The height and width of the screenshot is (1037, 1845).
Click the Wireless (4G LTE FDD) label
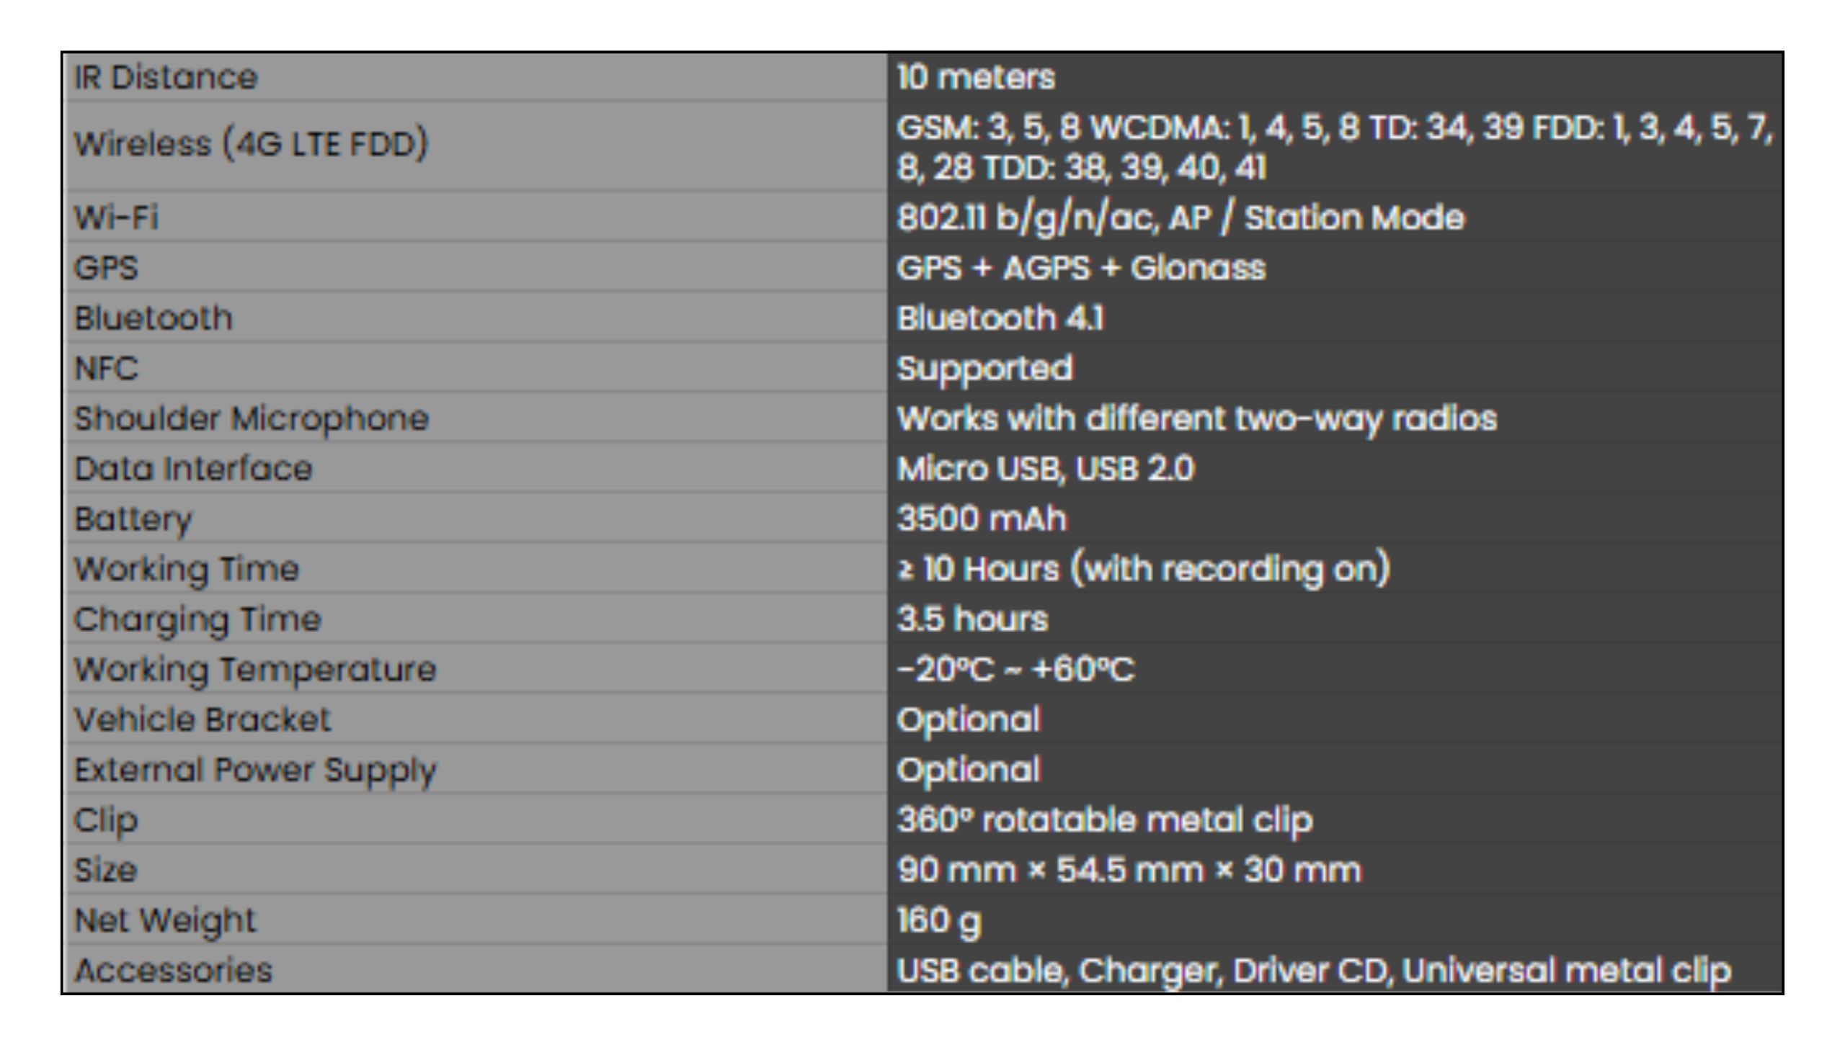click(252, 144)
